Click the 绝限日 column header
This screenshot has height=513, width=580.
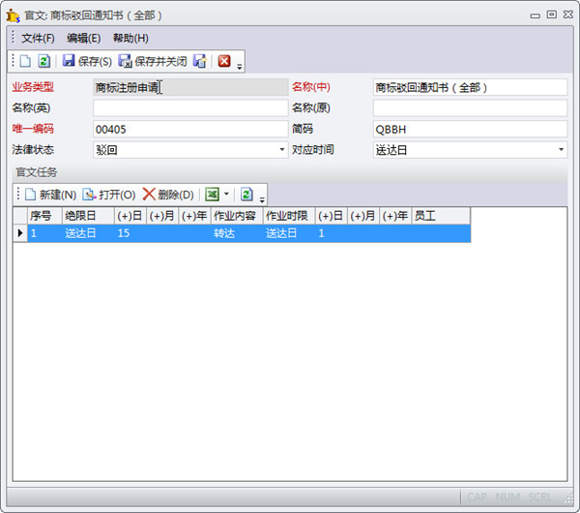point(88,216)
